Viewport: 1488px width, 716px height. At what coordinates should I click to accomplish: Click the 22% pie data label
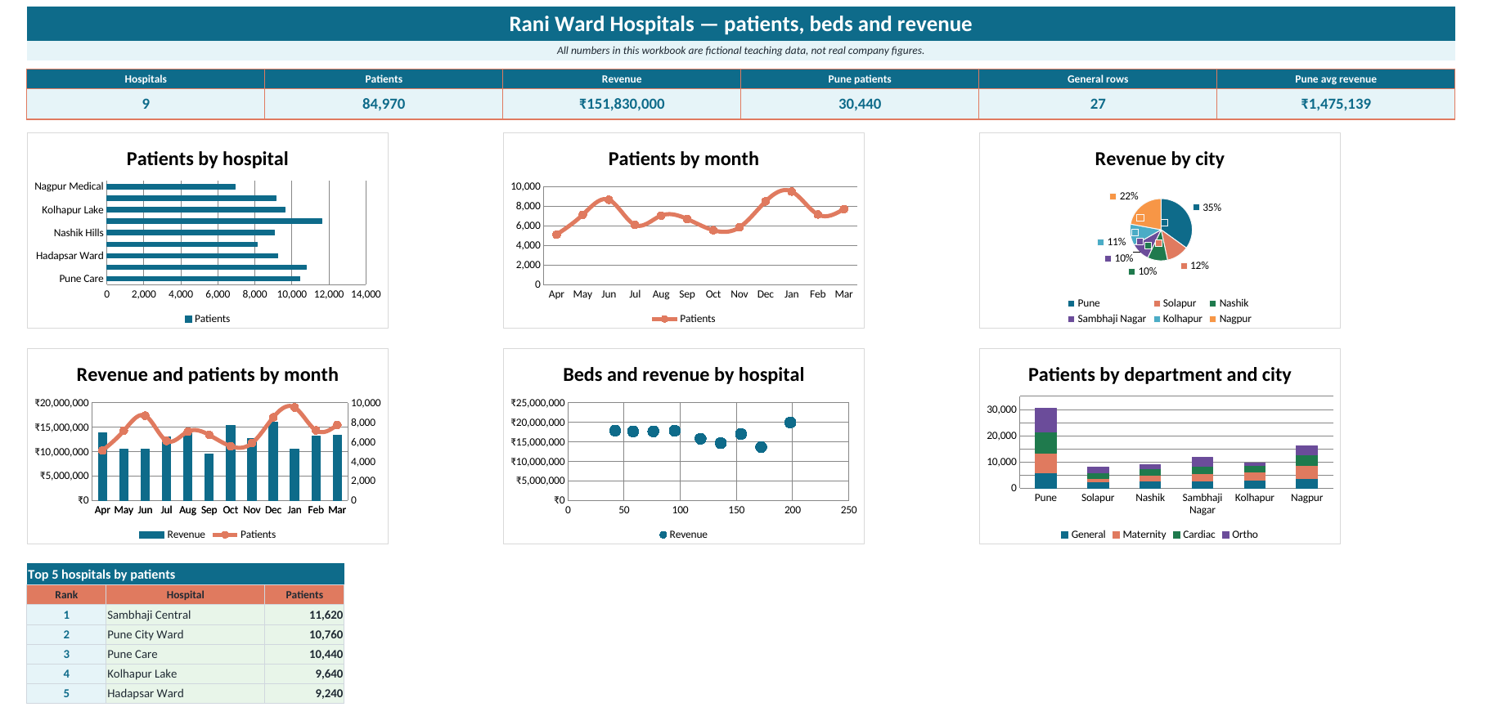(x=1129, y=196)
